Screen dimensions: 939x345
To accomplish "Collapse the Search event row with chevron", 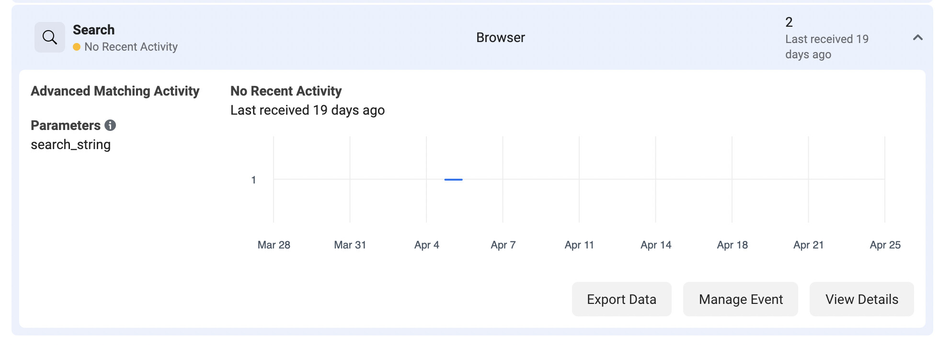I will click(x=917, y=37).
